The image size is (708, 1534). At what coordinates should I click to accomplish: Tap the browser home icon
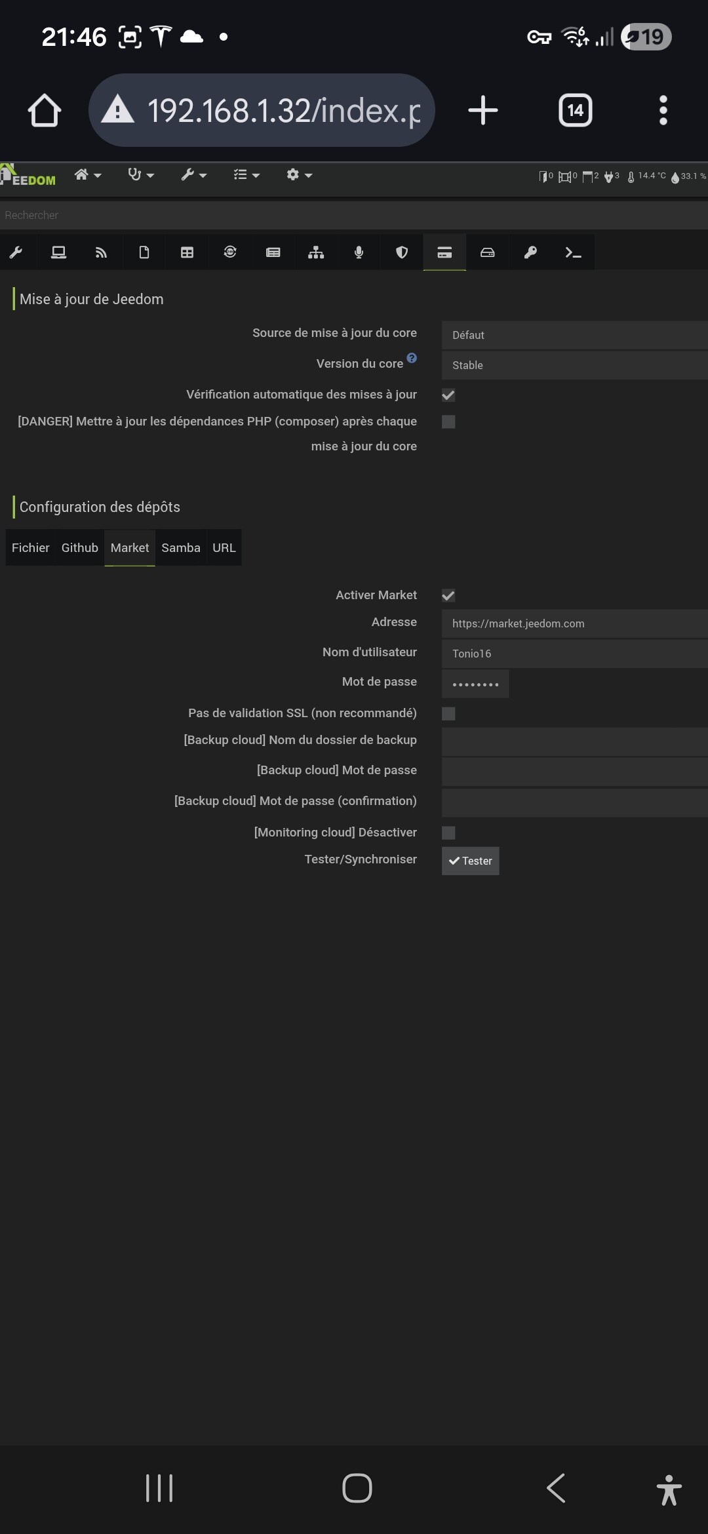point(45,110)
